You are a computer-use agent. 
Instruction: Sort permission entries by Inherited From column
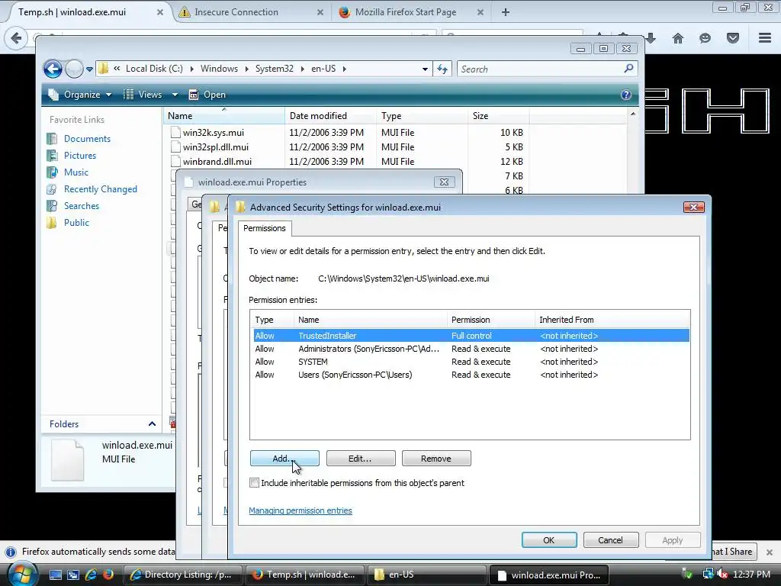click(612, 320)
